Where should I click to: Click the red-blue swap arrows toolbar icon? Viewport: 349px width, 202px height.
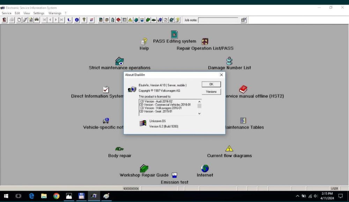(x=91, y=20)
